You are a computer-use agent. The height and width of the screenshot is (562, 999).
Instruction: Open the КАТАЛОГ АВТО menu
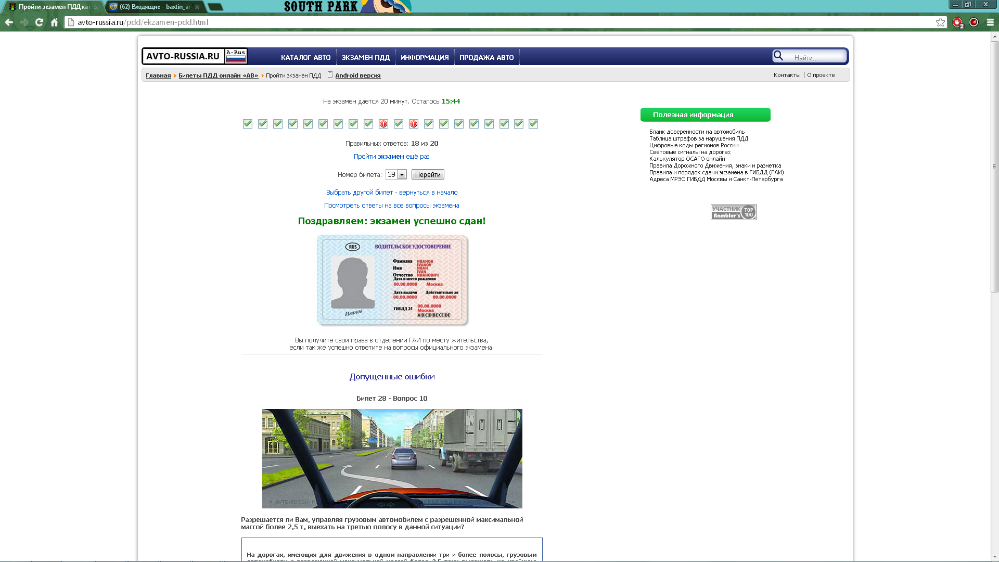[305, 57]
